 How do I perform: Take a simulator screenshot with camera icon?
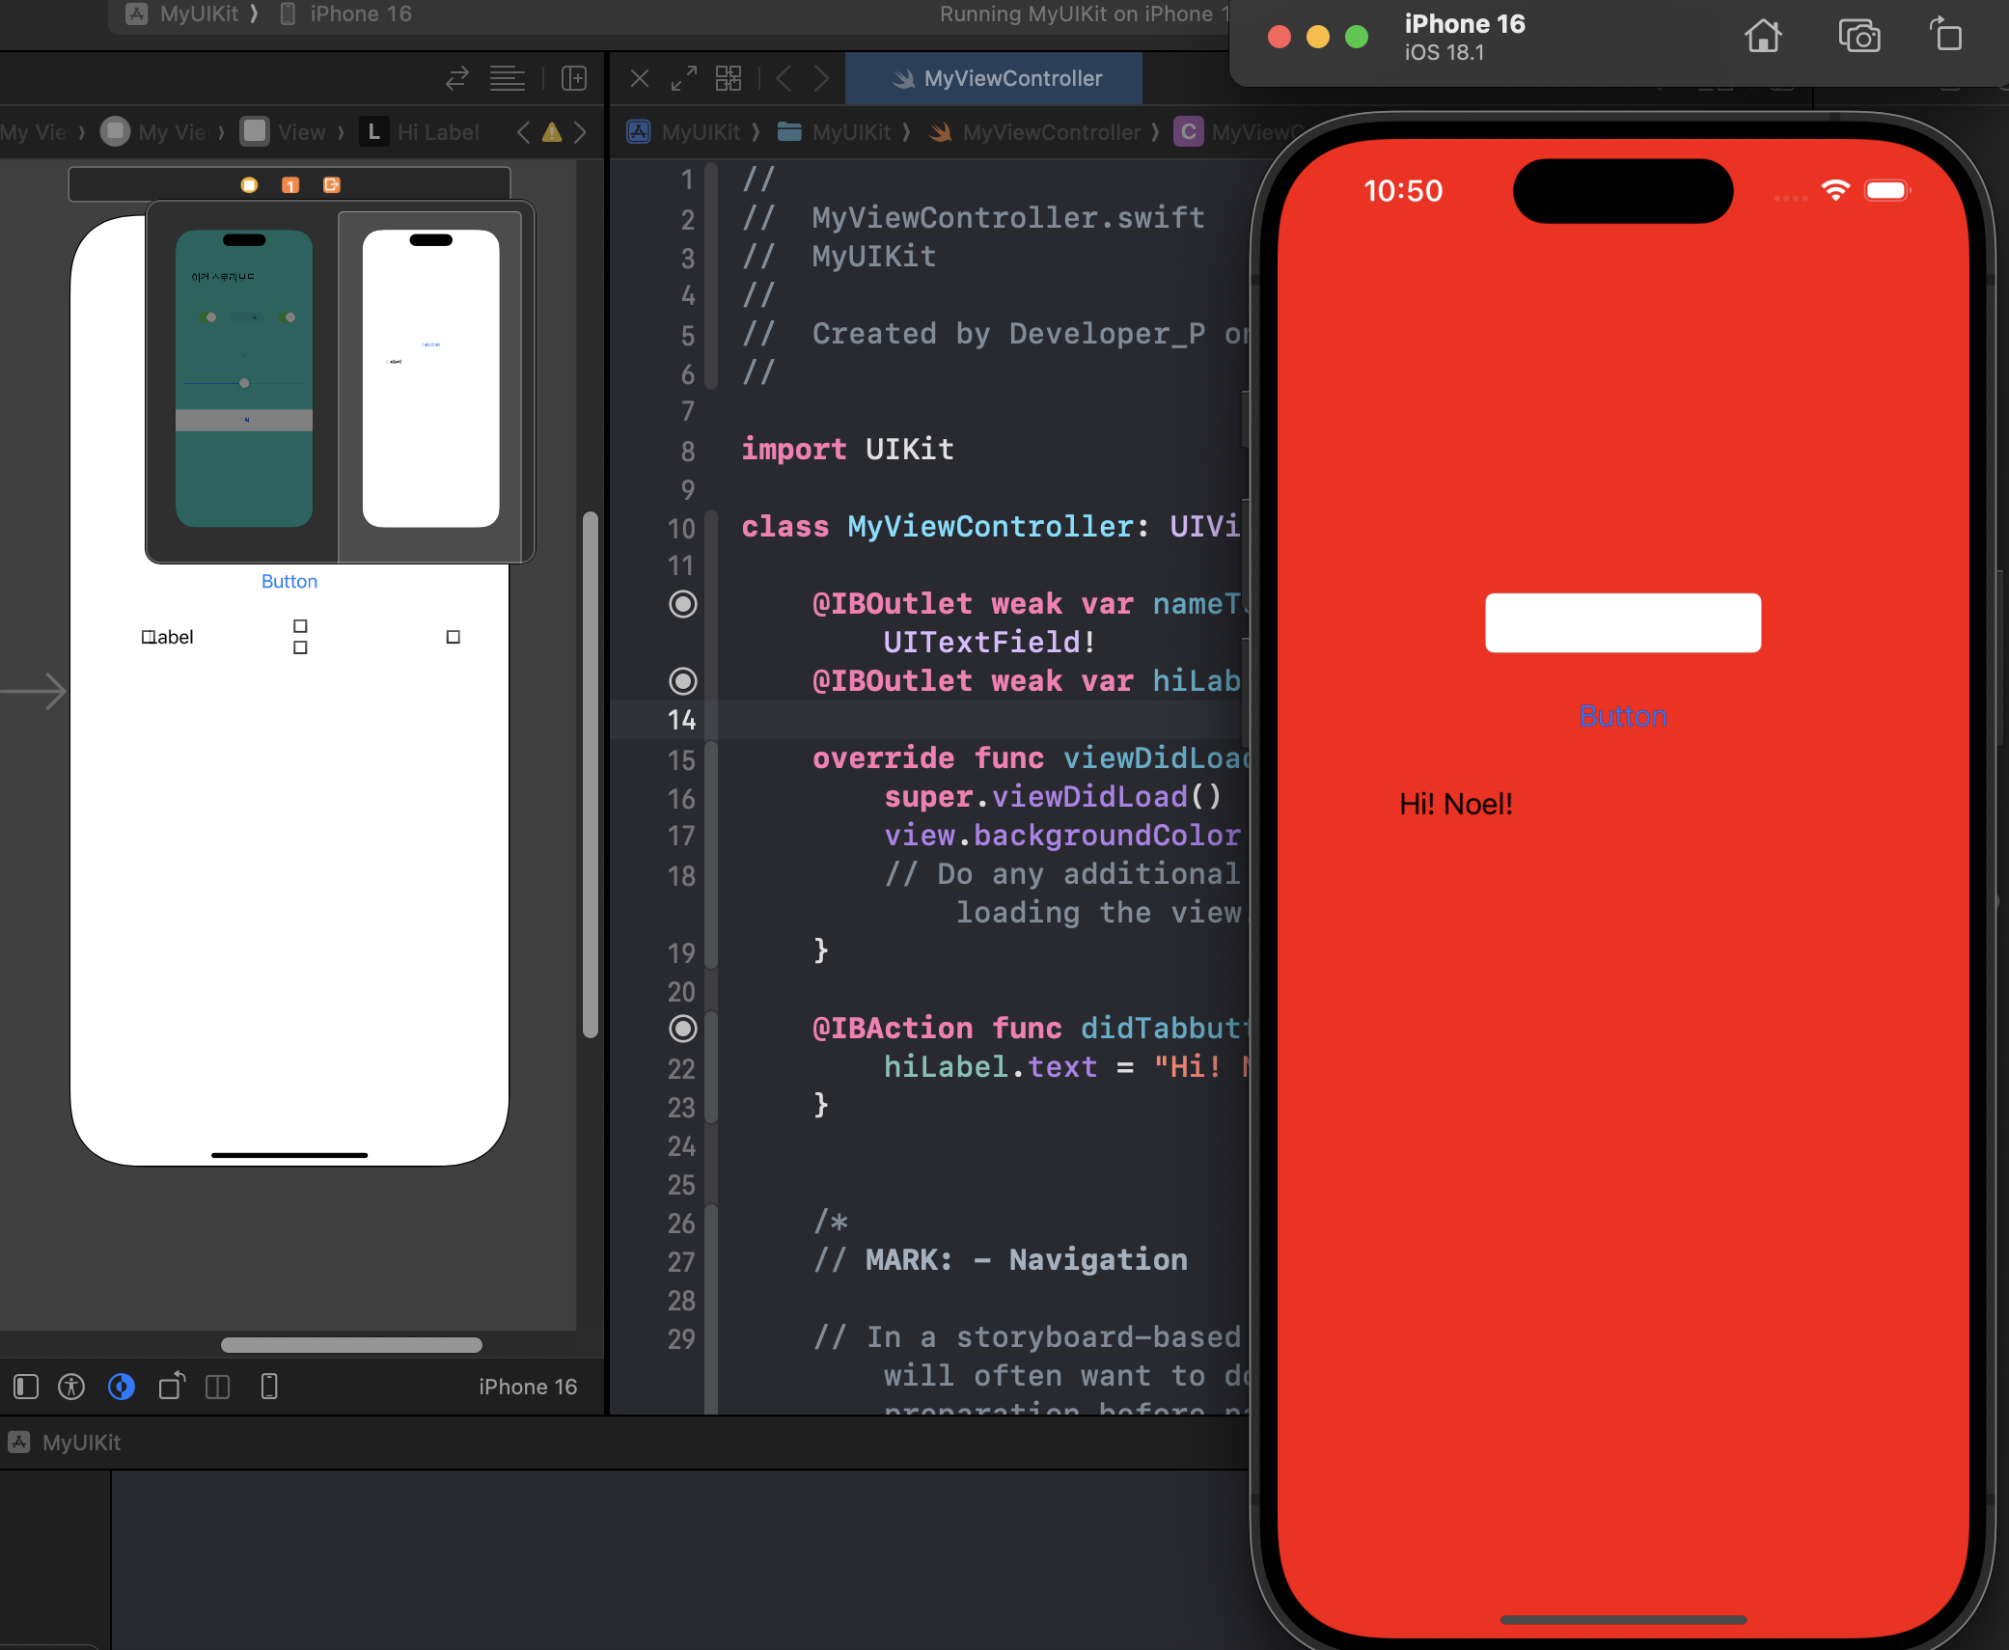(x=1858, y=37)
